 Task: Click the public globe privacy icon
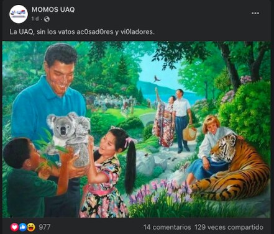pos(47,19)
